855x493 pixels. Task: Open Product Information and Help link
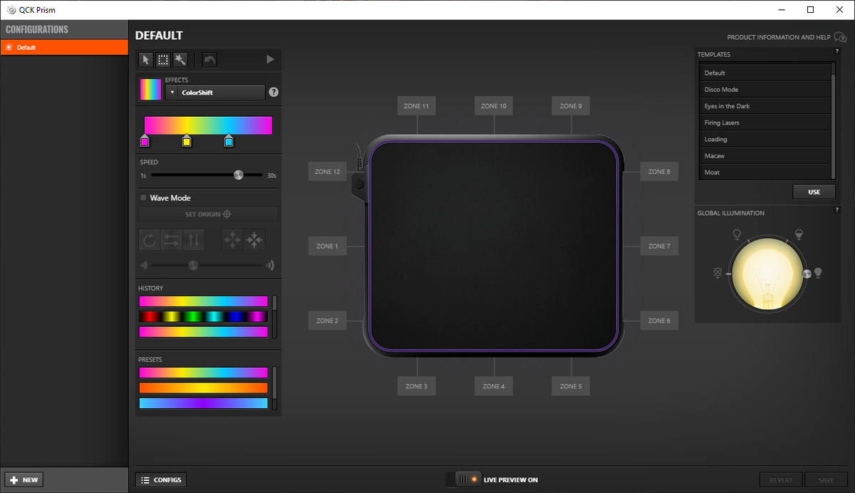pyautogui.click(x=787, y=37)
